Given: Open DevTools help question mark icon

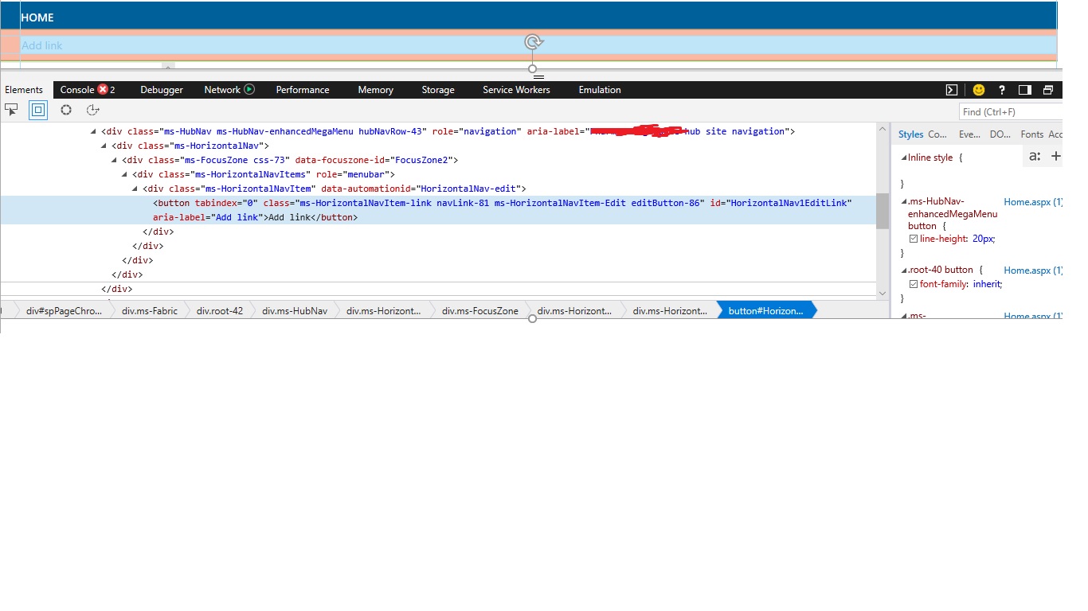Looking at the screenshot, I should point(1002,90).
